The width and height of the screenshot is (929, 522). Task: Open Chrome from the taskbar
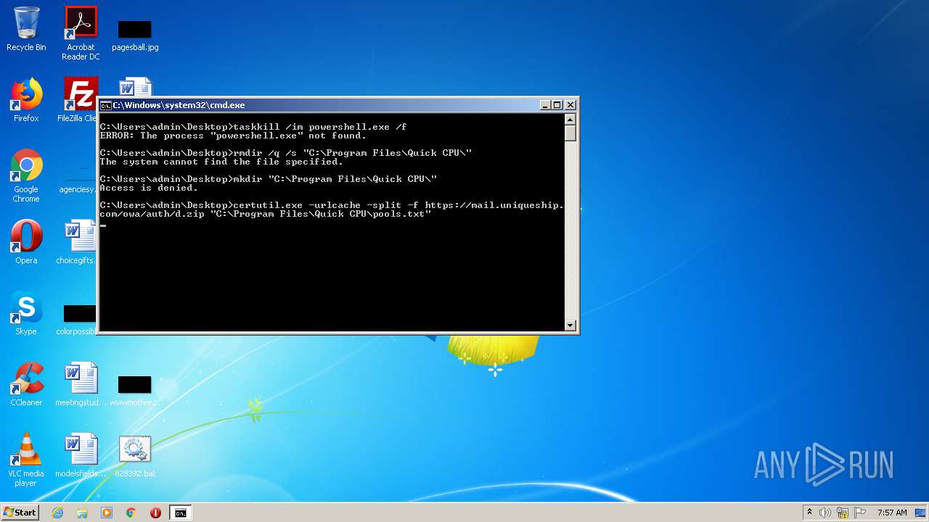(131, 513)
